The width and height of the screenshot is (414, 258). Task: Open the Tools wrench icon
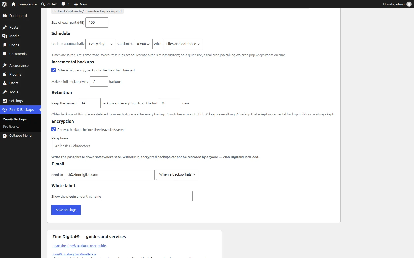point(5,92)
